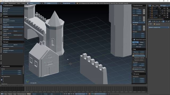This screenshot has width=170, height=95.
Task: Adjust the timeline Конец end frame field
Action: (48, 94)
